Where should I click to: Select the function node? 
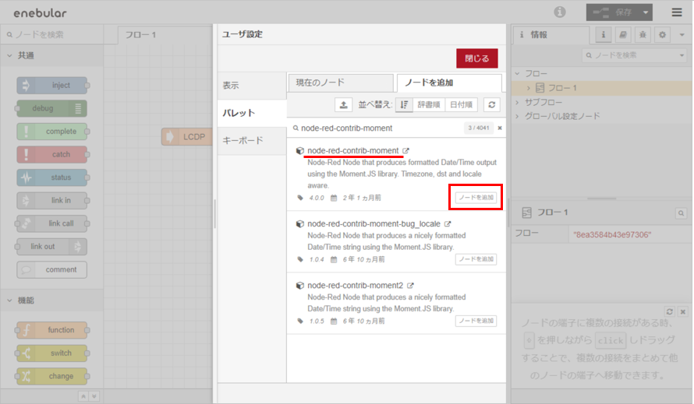point(52,330)
